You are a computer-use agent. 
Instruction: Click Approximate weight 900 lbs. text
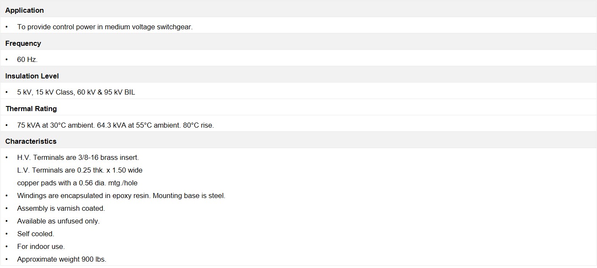coord(61,259)
